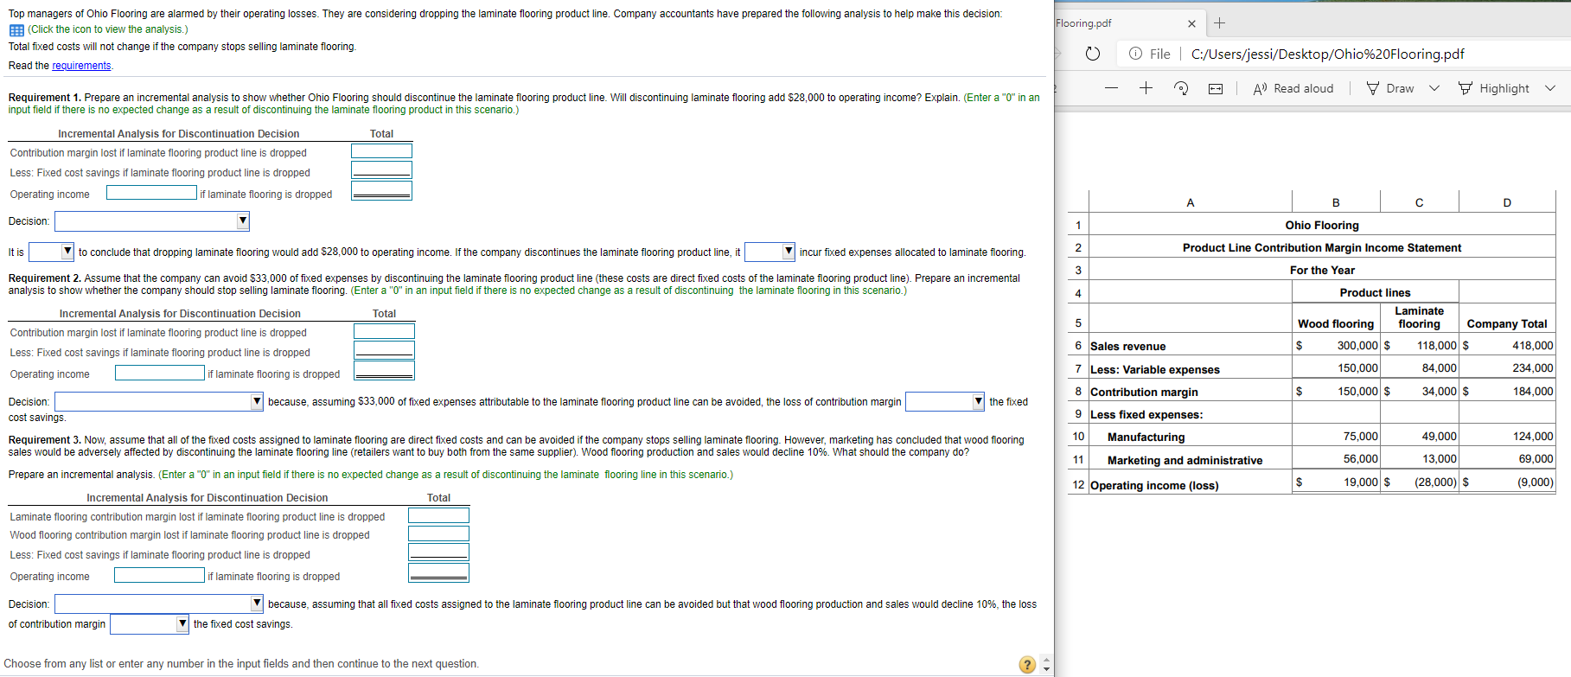Open a new browser tab

(x=1219, y=23)
